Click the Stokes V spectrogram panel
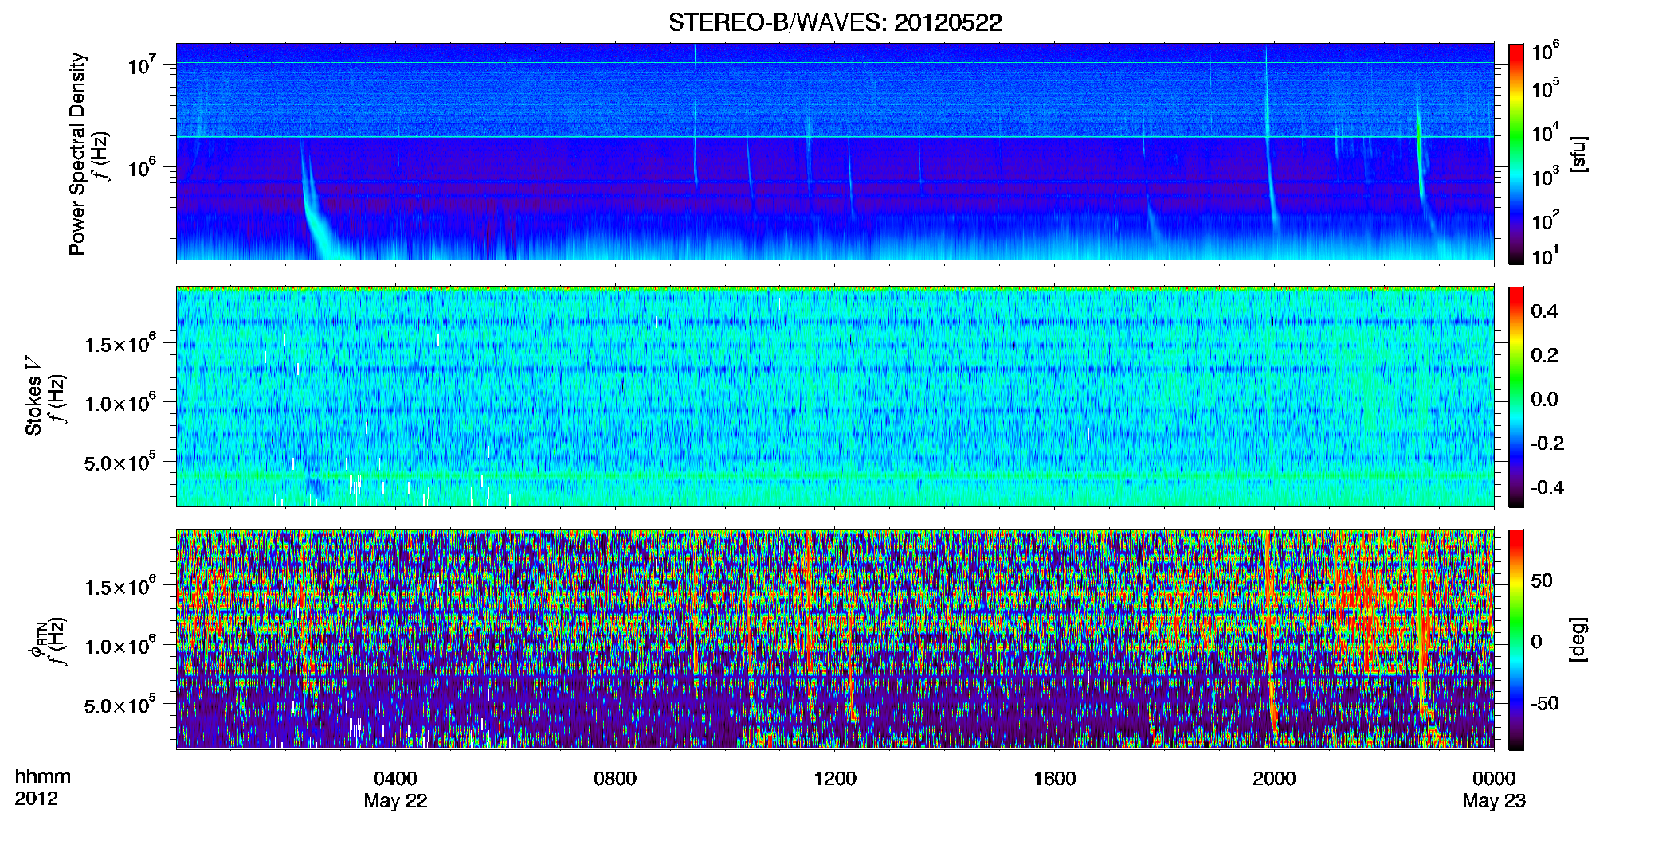Screen dimensions: 1670x860 tap(835, 396)
